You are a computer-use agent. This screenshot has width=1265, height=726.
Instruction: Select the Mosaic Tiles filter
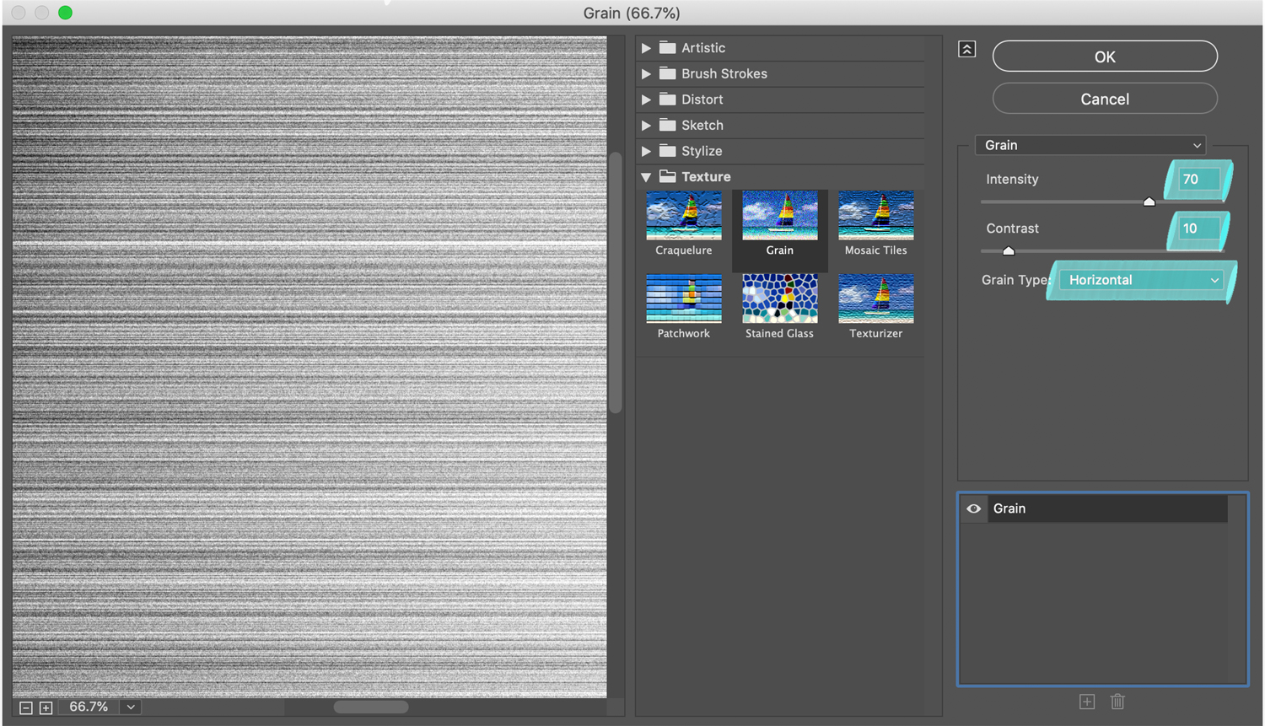coord(875,215)
